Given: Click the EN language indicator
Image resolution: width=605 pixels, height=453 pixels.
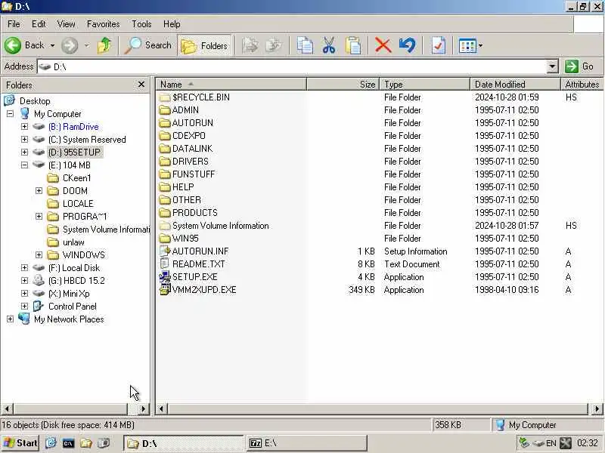Looking at the screenshot, I should (x=551, y=443).
